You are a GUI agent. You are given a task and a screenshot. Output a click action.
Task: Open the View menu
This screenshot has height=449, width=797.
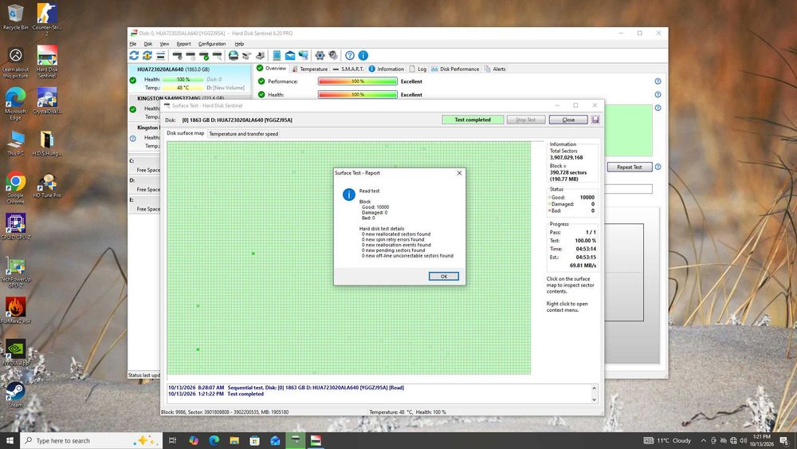tap(164, 44)
